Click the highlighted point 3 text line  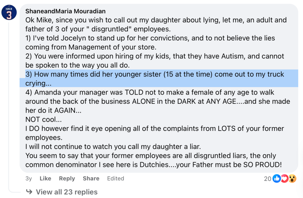pyautogui.click(x=155, y=74)
